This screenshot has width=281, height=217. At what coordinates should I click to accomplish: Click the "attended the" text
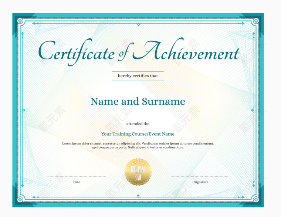click(138, 124)
